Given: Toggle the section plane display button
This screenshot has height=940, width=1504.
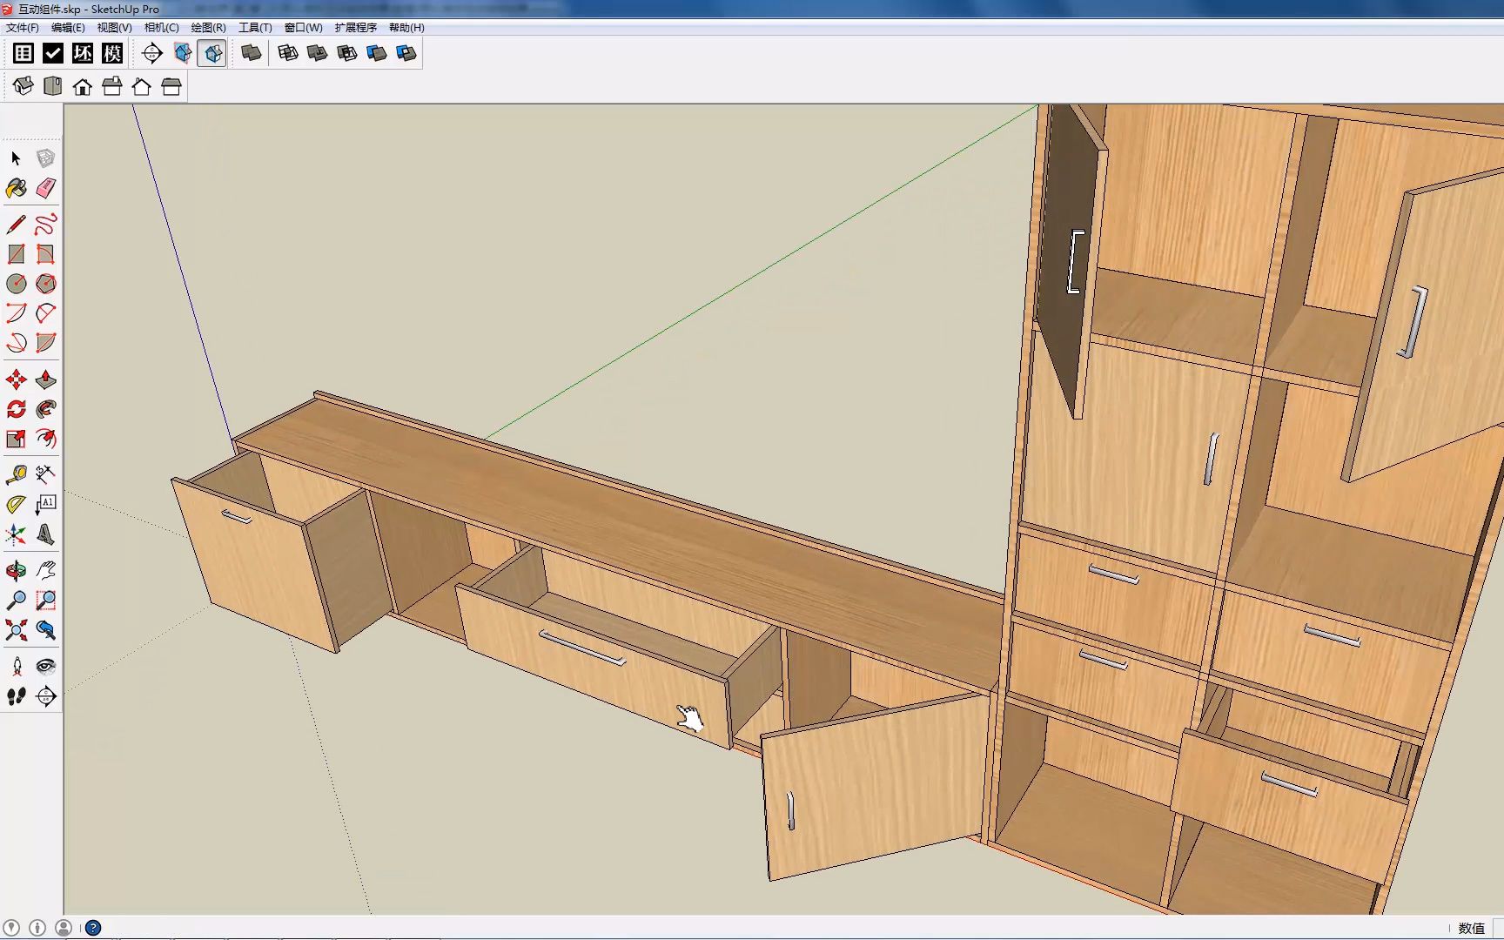Looking at the screenshot, I should tap(183, 53).
